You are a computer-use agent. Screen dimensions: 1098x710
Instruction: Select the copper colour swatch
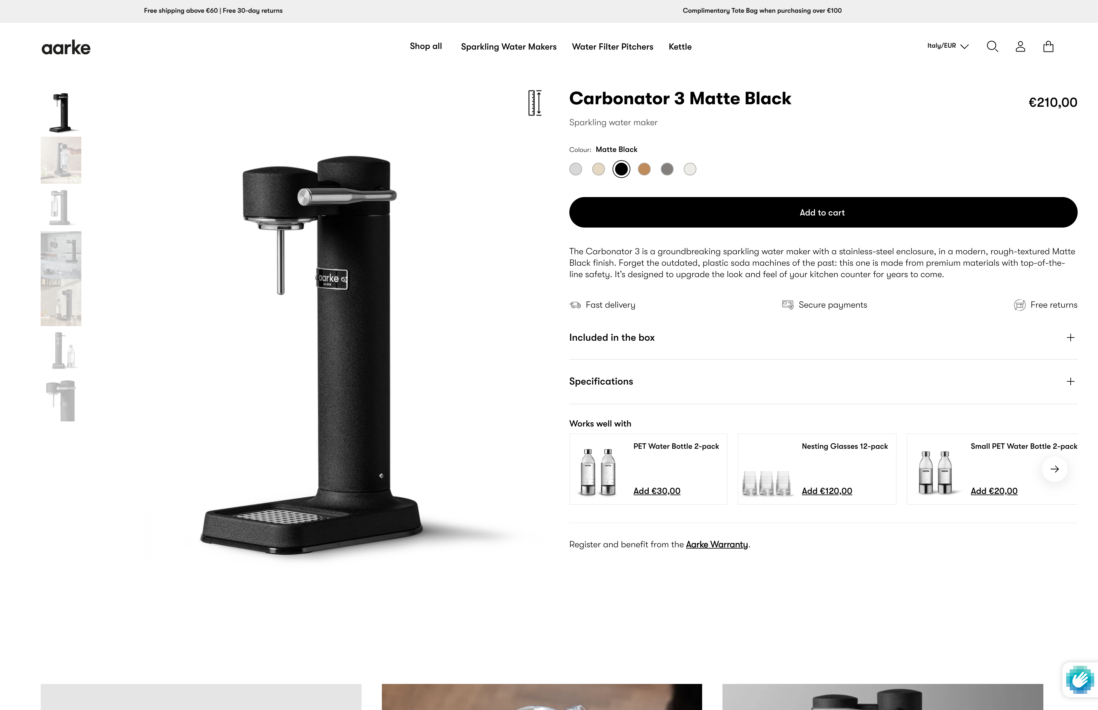tap(644, 169)
